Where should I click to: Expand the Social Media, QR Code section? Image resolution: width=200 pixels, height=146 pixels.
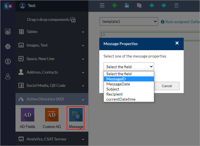click(x=52, y=85)
